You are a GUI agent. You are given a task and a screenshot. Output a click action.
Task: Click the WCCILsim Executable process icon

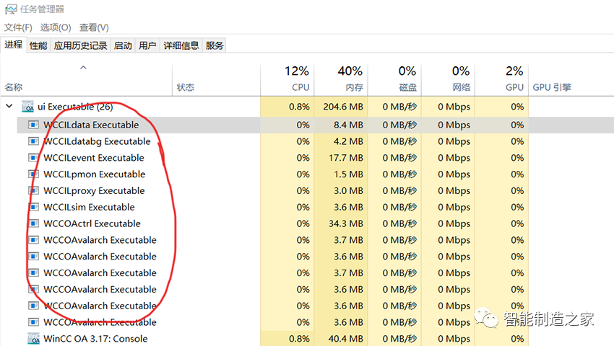(33, 207)
